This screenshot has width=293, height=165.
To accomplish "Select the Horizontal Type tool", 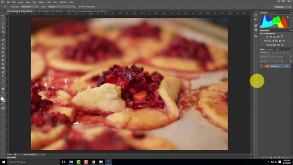I will [x=3, y=77].
